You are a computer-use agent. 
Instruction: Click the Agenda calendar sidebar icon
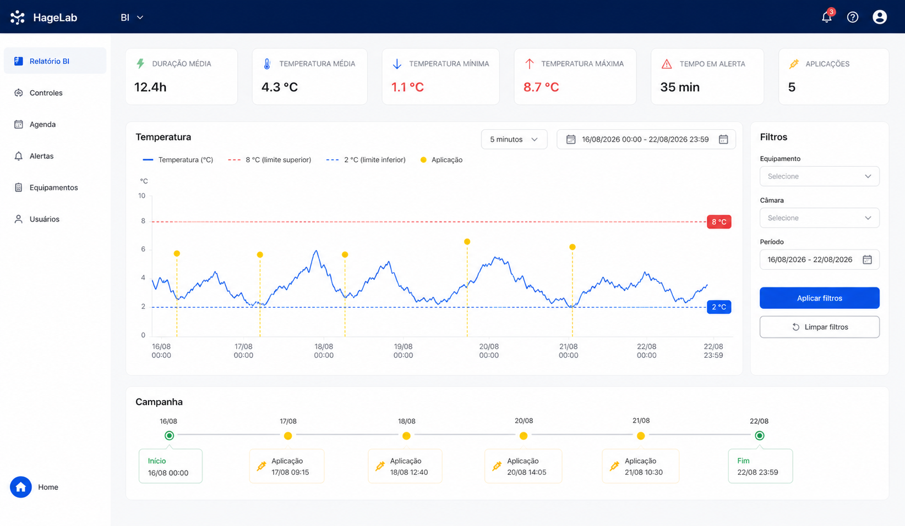19,124
